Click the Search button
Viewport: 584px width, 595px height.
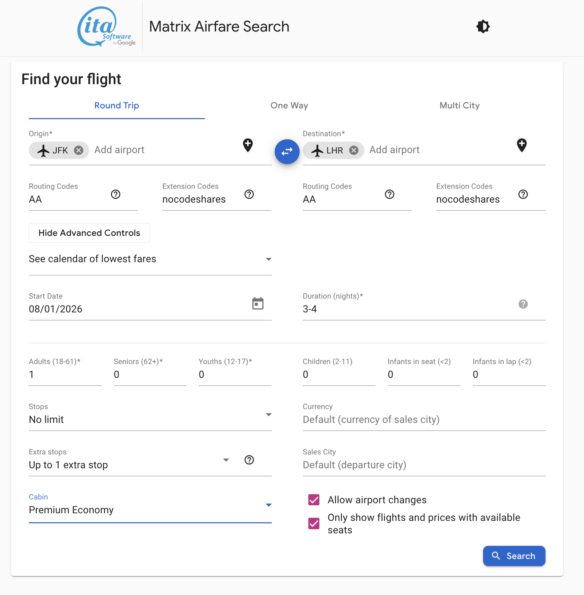[x=514, y=556]
